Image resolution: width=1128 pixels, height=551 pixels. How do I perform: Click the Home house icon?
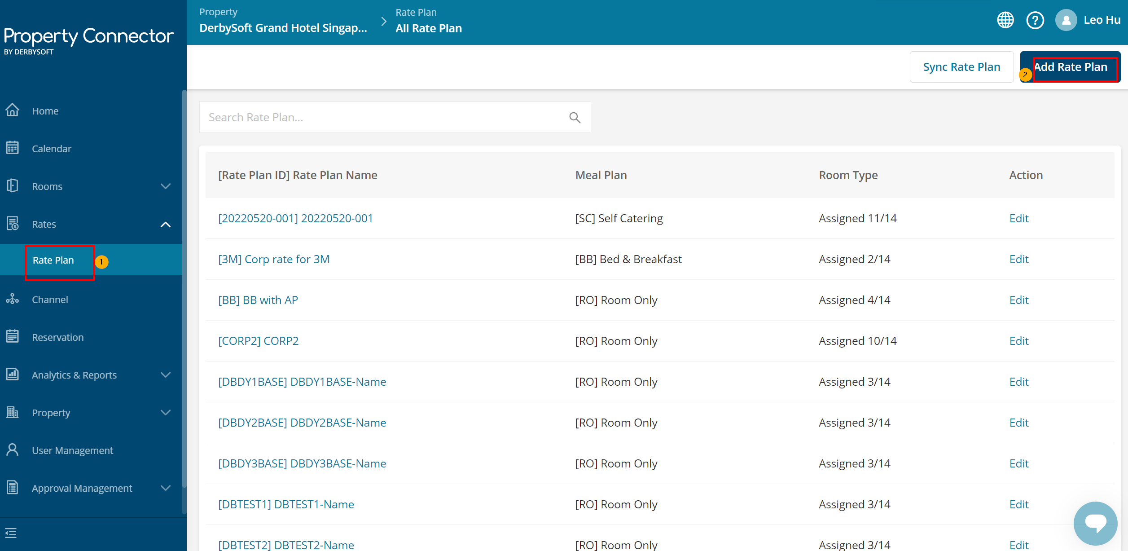pos(13,110)
